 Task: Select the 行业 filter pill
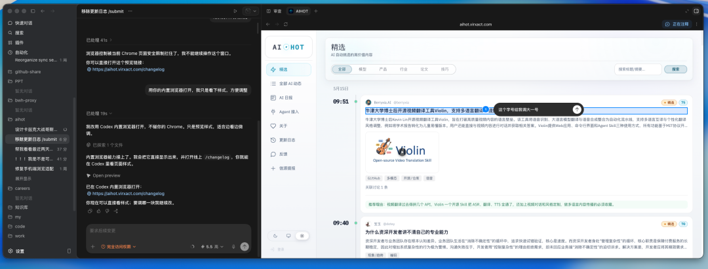pyautogui.click(x=404, y=69)
